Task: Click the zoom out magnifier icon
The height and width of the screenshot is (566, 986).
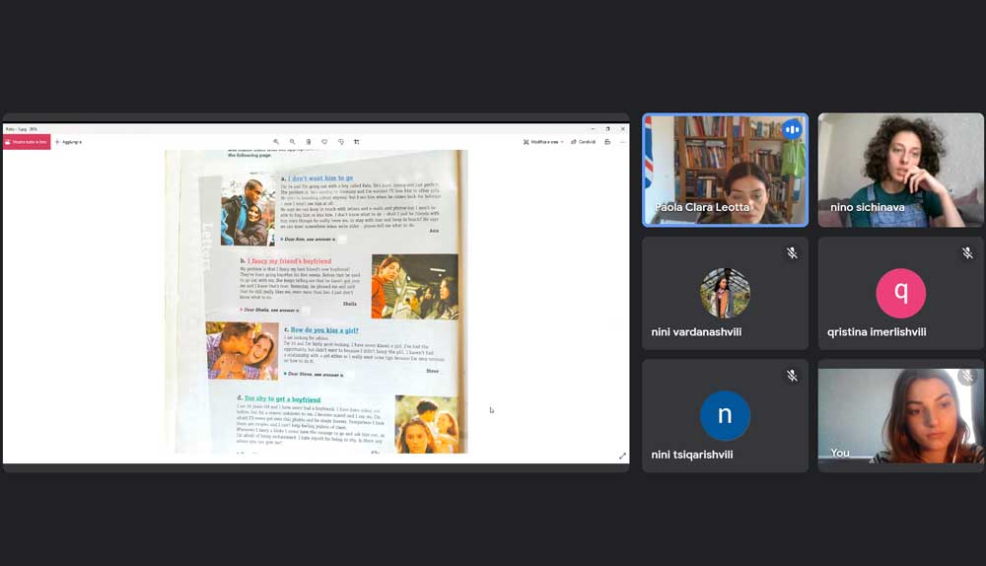Action: click(292, 142)
